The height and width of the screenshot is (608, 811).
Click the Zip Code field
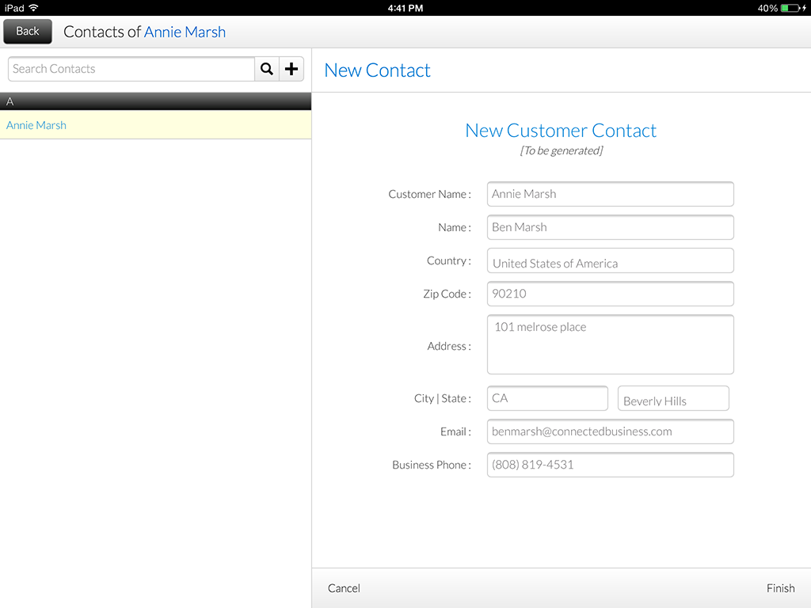(x=610, y=294)
